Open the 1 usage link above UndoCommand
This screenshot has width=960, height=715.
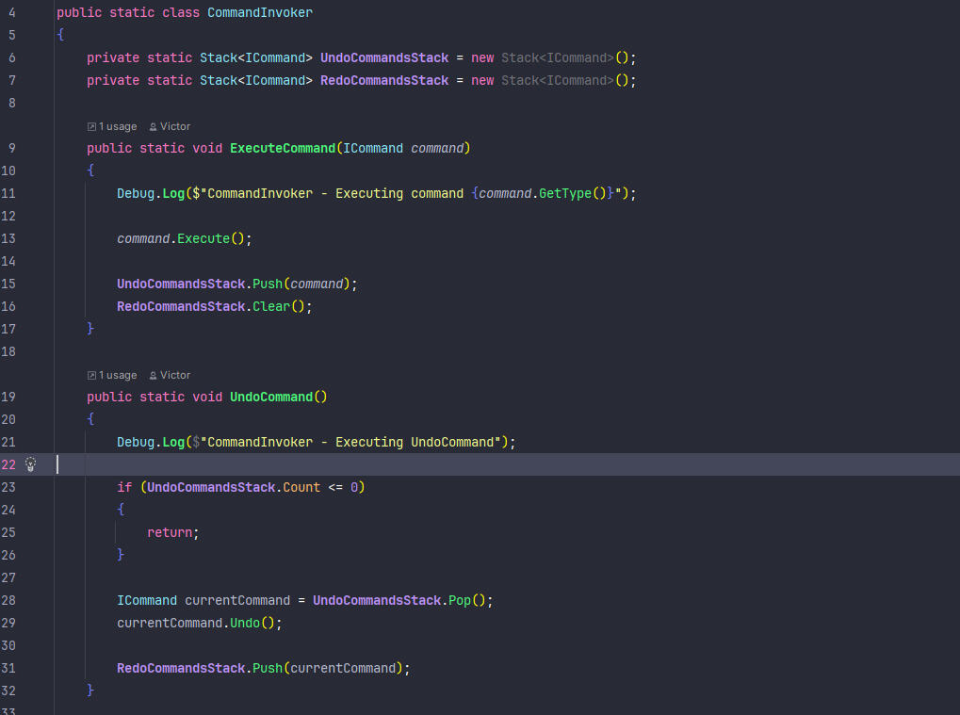point(118,375)
